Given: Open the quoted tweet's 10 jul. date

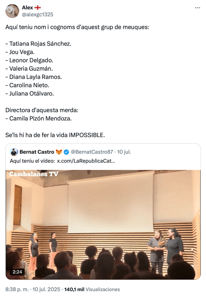Looking at the screenshot, I should 124,152.
